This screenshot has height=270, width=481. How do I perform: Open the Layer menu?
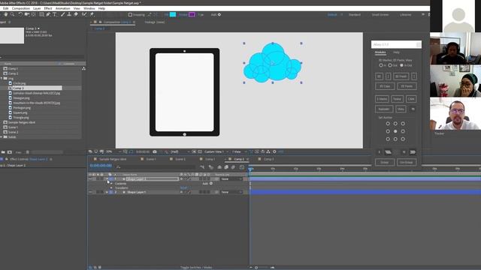pyautogui.click(x=37, y=8)
